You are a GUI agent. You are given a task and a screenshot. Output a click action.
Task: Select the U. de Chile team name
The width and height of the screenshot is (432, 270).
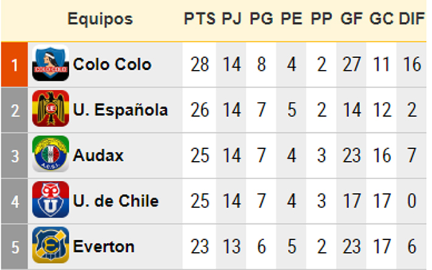coord(116,201)
